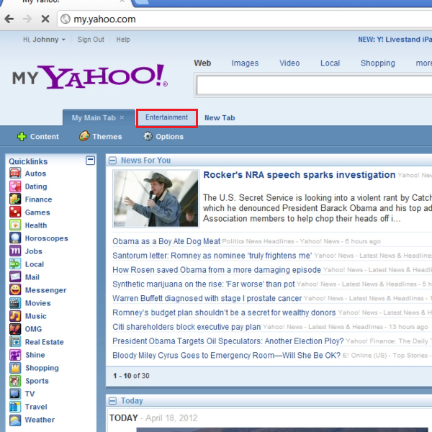
Task: Click the Dating heart icon
Action: coord(15,186)
